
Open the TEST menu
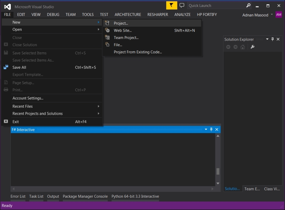coord(104,15)
